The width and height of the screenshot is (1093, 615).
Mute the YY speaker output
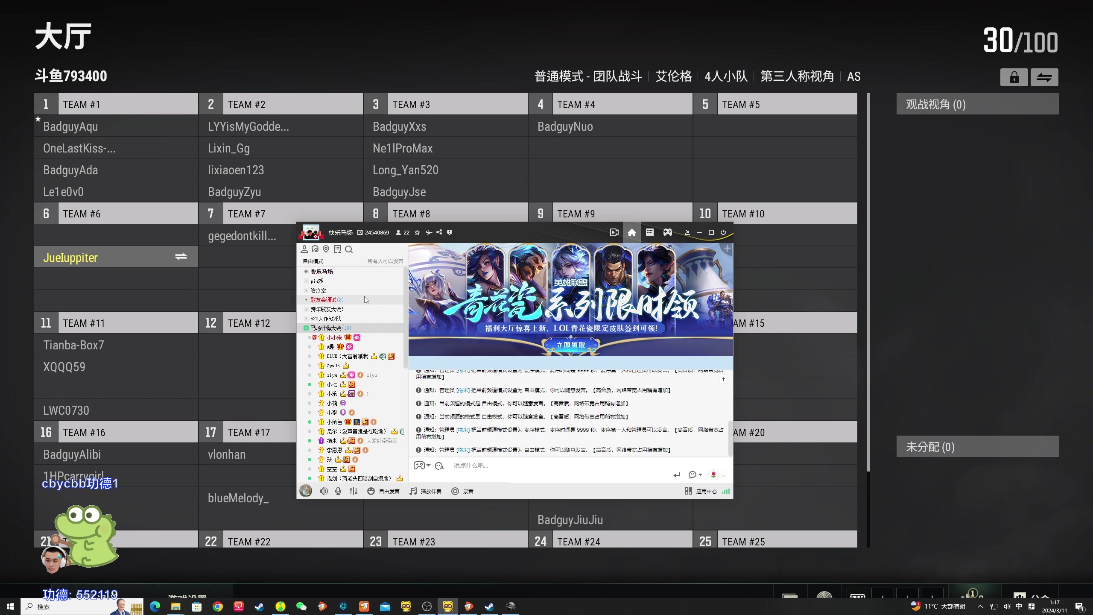coord(324,491)
